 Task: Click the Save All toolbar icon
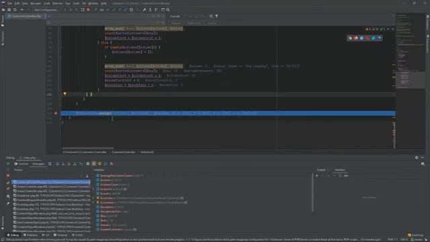(x=9, y=9)
